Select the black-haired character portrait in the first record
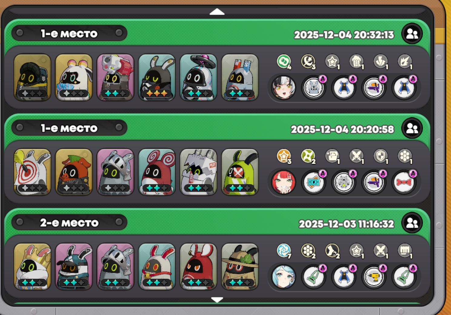 (284, 88)
